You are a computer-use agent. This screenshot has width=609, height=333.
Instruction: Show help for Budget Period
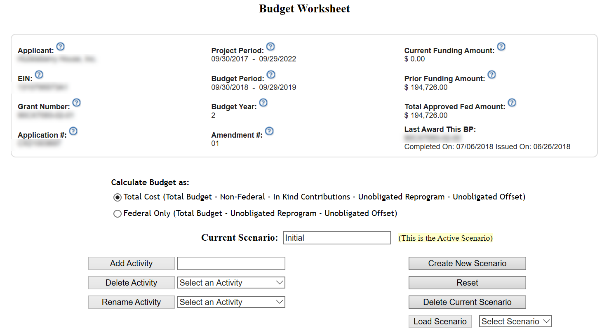pyautogui.click(x=270, y=75)
